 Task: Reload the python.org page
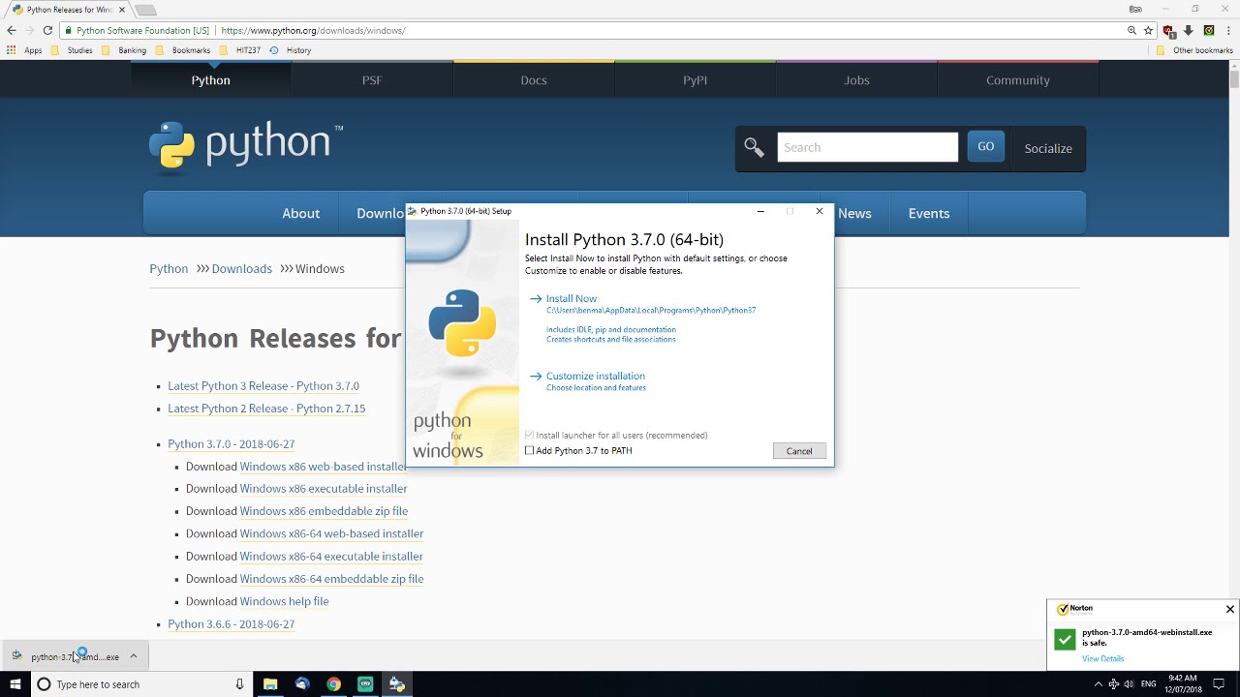coord(47,30)
